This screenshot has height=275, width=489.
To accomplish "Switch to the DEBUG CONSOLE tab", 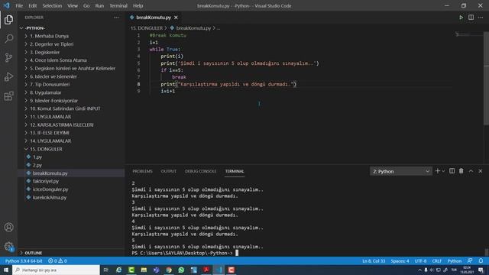I will point(200,171).
